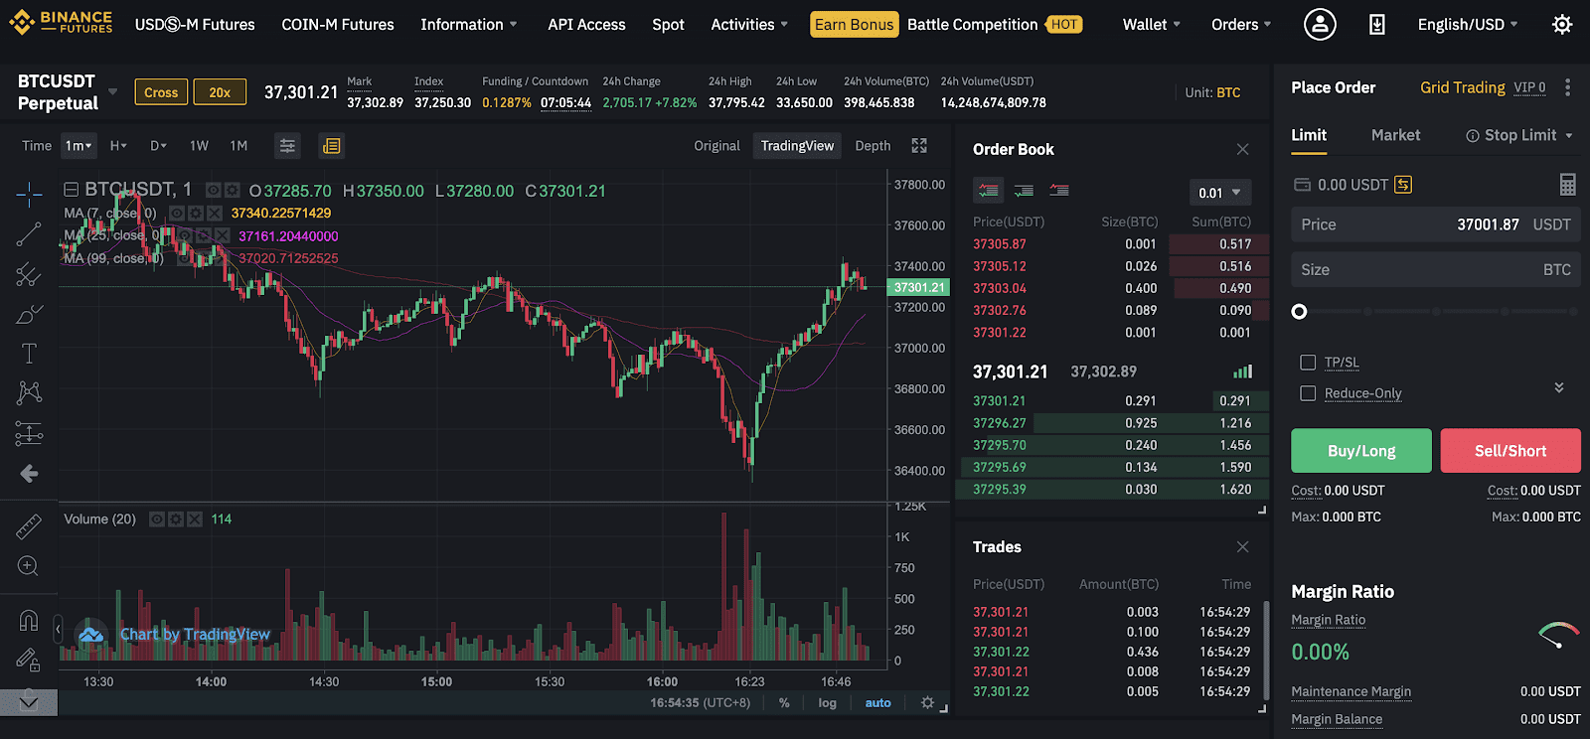
Task: Enable the Reduce-Only checkbox
Action: (x=1308, y=393)
